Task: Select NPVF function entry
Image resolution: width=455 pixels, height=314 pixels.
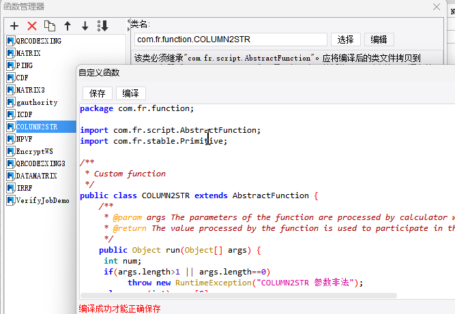Action: point(24,139)
